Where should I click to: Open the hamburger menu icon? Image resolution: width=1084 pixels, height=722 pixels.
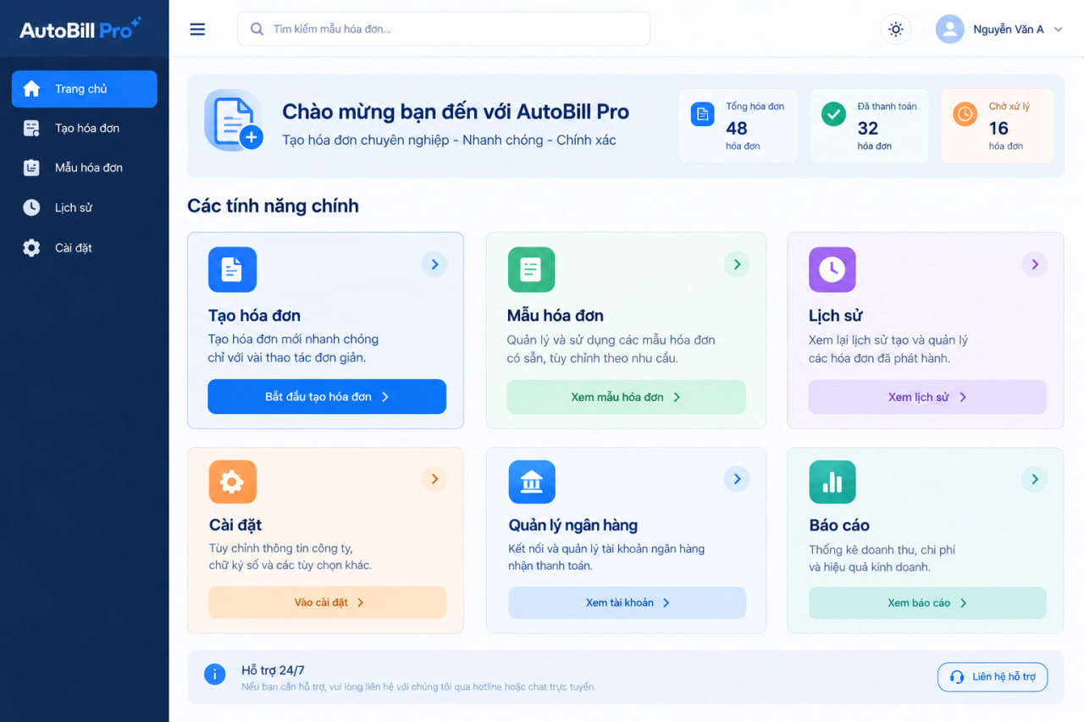(197, 30)
